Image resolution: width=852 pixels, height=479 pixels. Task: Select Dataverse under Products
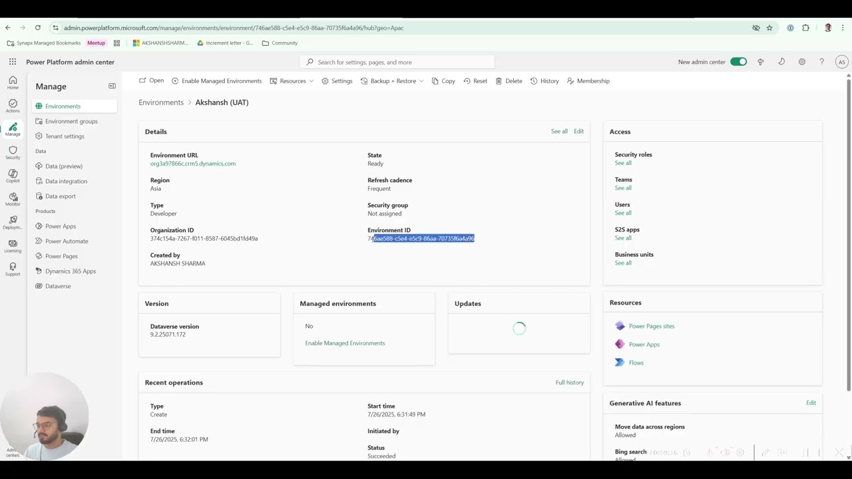coord(75,286)
